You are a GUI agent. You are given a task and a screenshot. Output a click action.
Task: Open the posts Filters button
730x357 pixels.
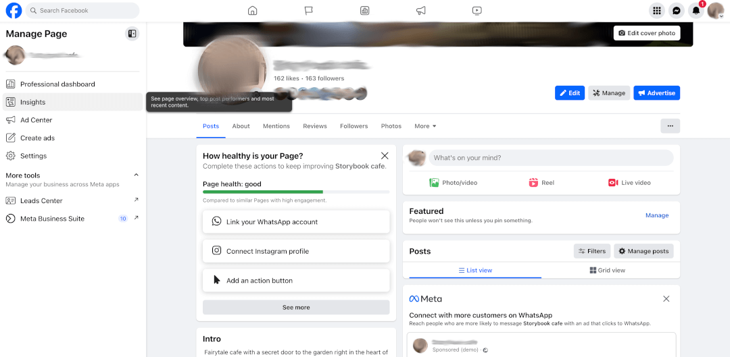(x=592, y=251)
